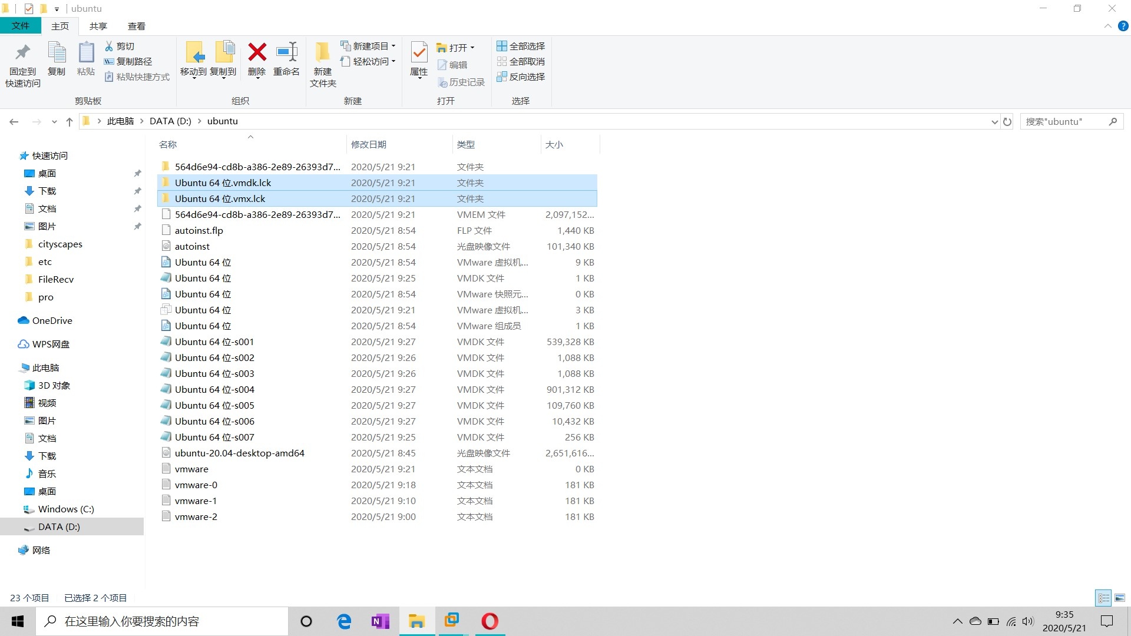The height and width of the screenshot is (636, 1131).
Task: Create a New folder (新建文件夹)
Action: 323,65
